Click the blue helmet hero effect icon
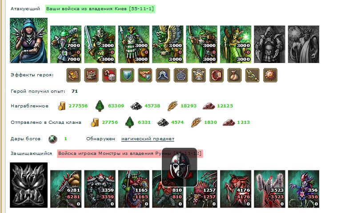Viewport: 337px width, 213px height. click(x=163, y=75)
